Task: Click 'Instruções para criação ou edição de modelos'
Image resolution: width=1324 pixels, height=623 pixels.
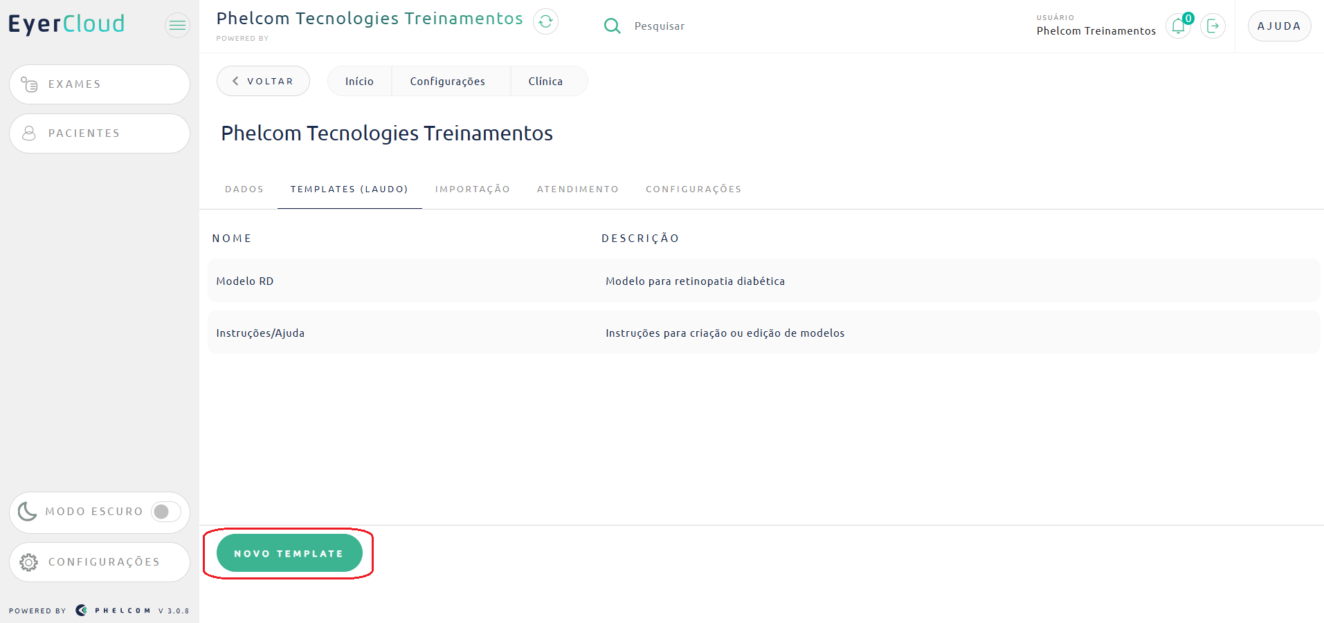Action: (x=725, y=333)
